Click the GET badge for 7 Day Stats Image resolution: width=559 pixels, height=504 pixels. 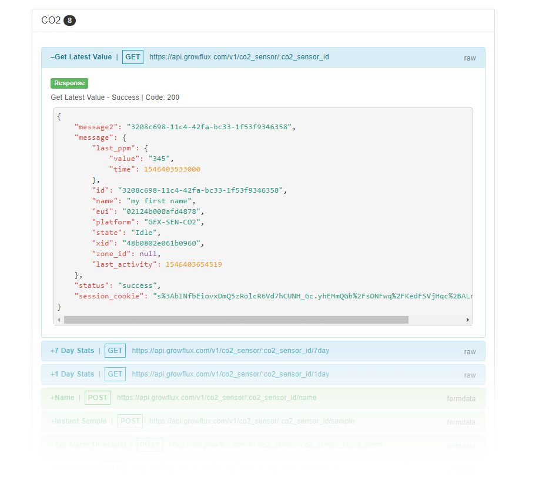(115, 351)
